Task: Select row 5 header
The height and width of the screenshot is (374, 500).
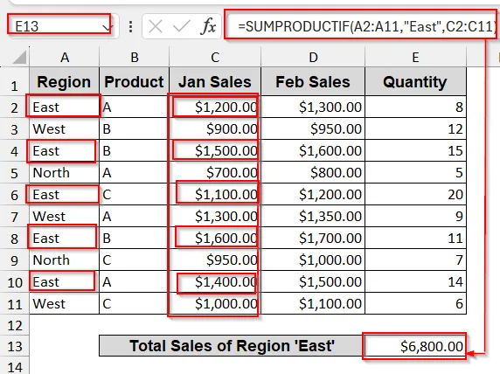Action: tap(14, 173)
